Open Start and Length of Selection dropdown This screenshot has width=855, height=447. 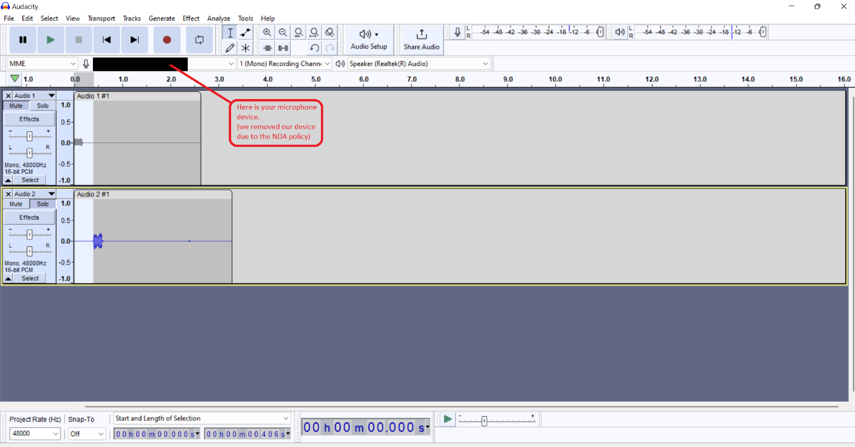(x=202, y=419)
